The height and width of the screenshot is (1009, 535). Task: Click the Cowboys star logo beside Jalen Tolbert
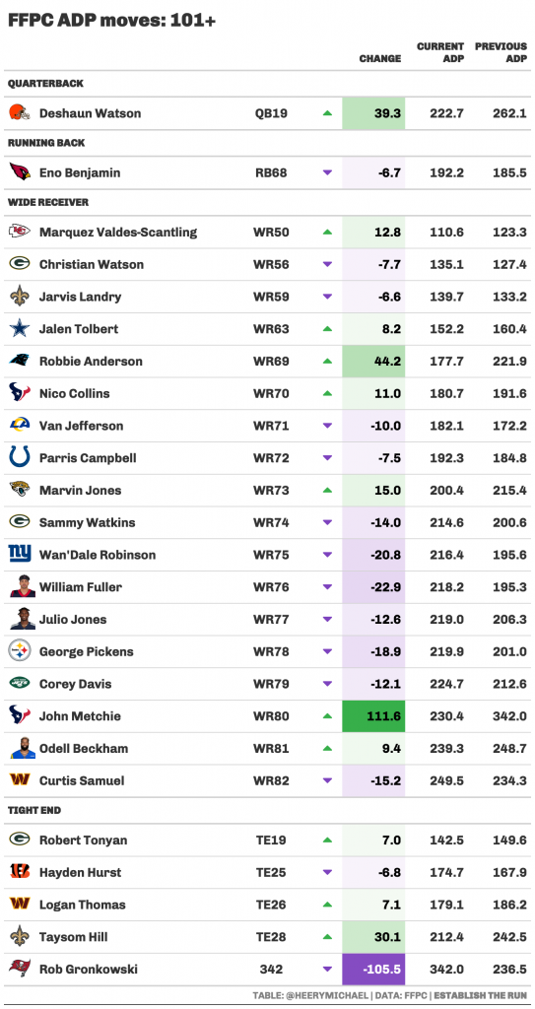(x=20, y=329)
